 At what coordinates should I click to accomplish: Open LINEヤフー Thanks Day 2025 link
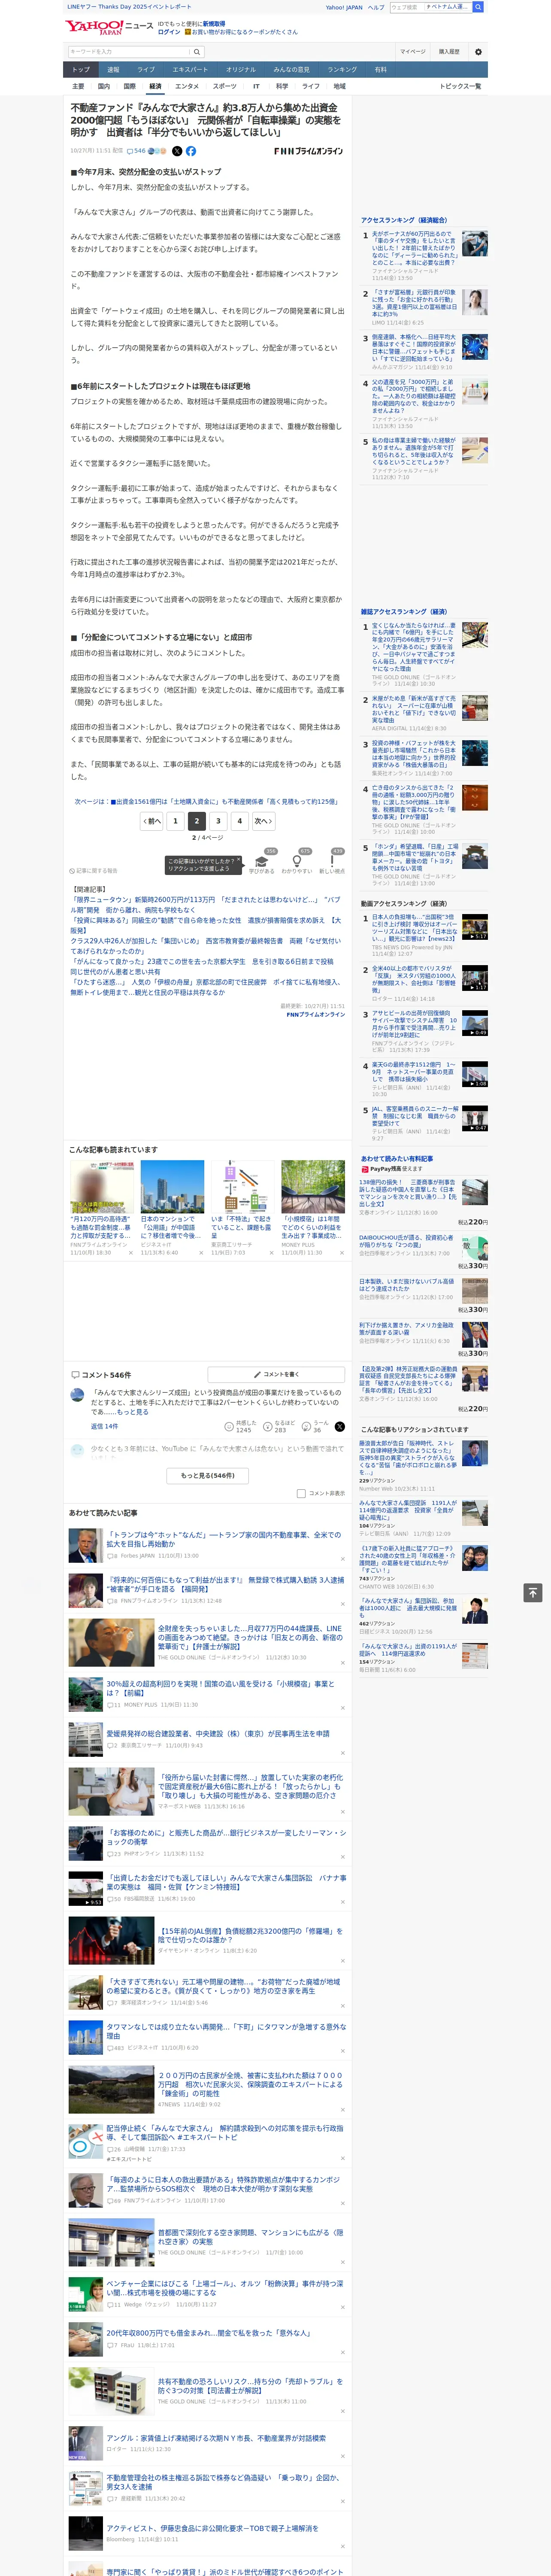(129, 7)
